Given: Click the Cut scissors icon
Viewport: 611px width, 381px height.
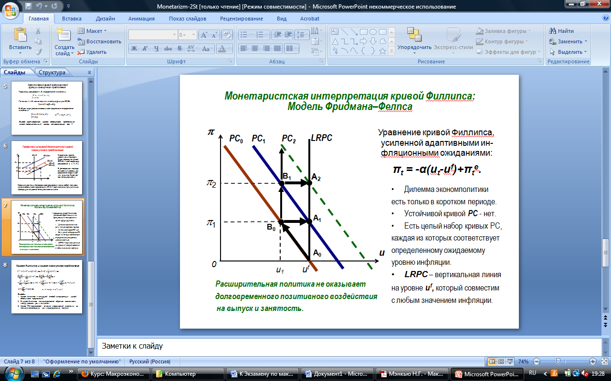Looking at the screenshot, I should pos(38,31).
